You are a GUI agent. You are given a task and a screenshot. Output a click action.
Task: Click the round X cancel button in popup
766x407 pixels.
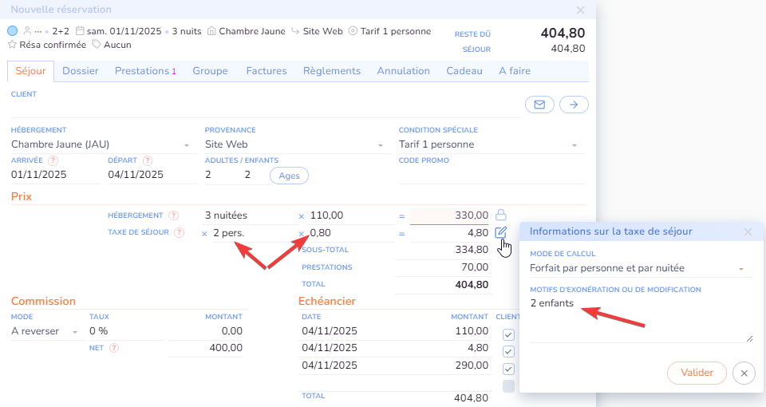tap(743, 373)
